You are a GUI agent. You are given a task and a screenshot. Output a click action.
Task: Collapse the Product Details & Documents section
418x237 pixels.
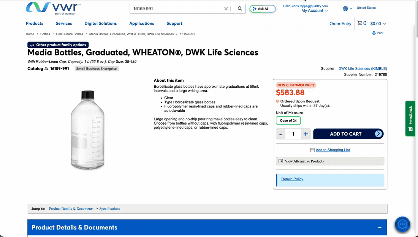380,228
